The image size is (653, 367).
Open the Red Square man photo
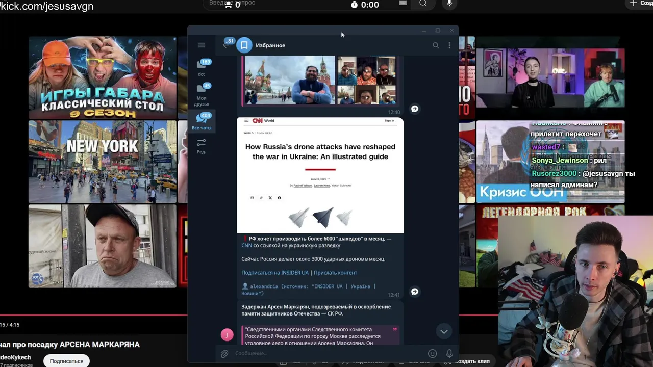click(x=290, y=80)
